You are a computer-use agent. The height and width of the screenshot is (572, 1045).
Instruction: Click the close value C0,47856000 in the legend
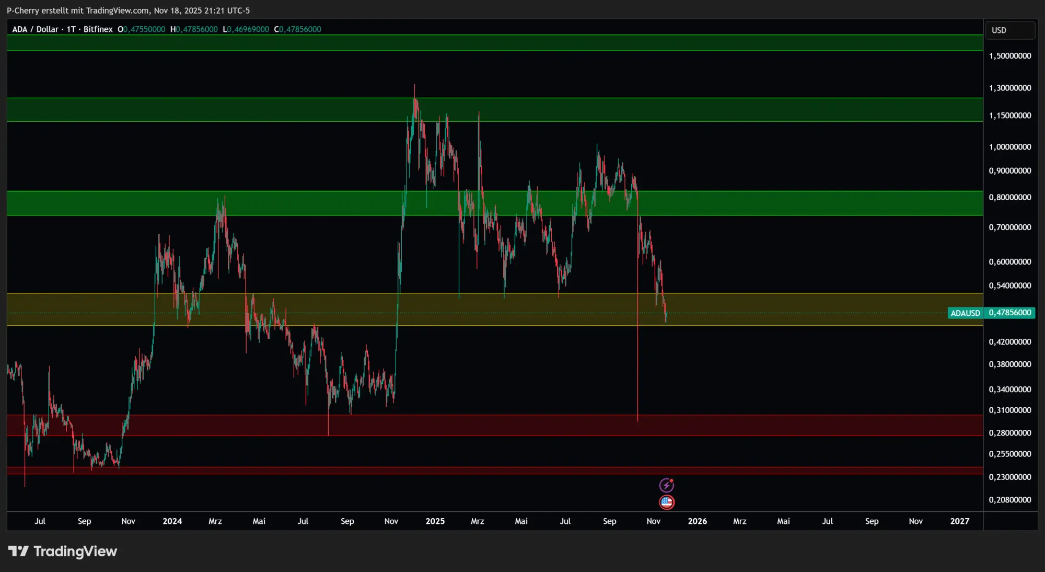coord(298,29)
